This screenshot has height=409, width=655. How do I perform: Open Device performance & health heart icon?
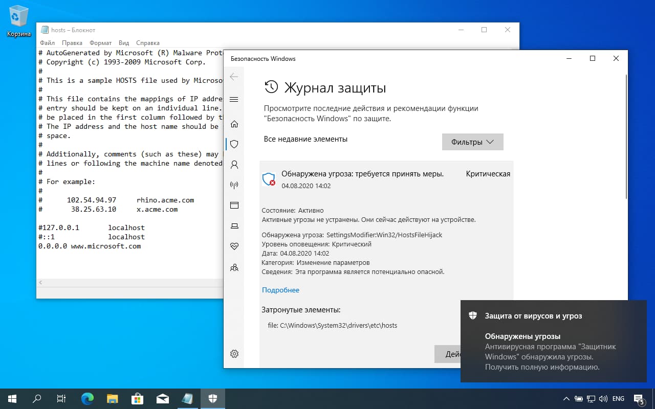click(x=234, y=246)
